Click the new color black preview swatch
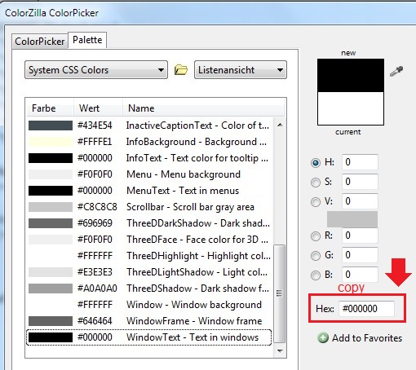The height and width of the screenshot is (370, 416). click(351, 76)
